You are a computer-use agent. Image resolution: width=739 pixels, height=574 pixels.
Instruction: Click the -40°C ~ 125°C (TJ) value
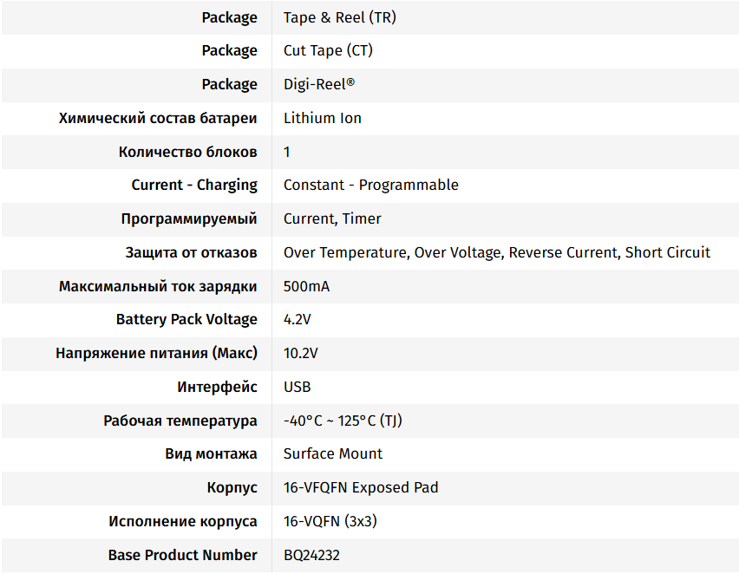point(343,421)
